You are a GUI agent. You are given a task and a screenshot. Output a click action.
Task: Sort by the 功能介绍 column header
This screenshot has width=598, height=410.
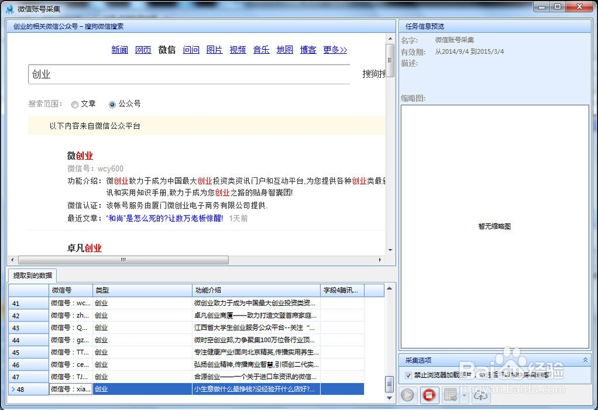(256, 290)
